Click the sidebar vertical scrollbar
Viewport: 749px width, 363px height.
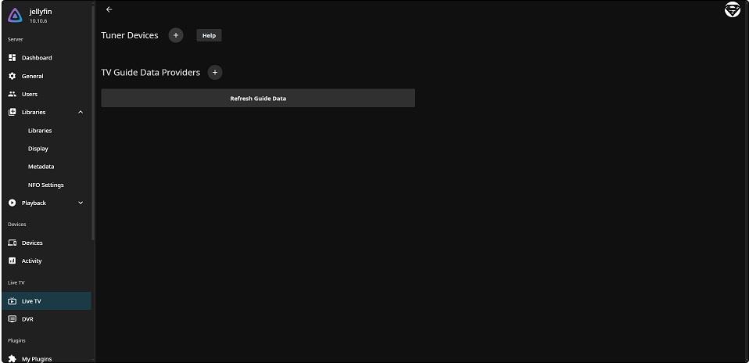(x=93, y=117)
